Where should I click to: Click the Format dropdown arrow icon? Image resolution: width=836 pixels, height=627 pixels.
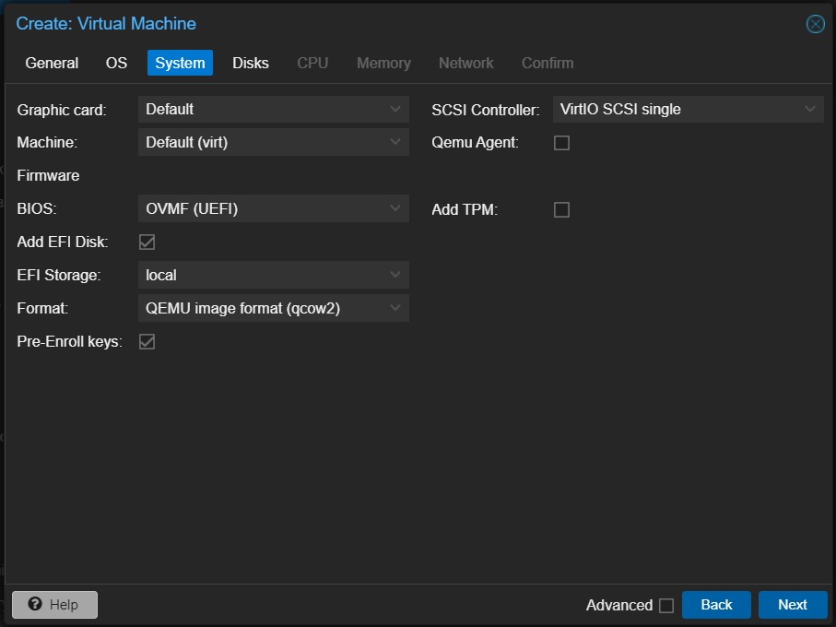[395, 308]
